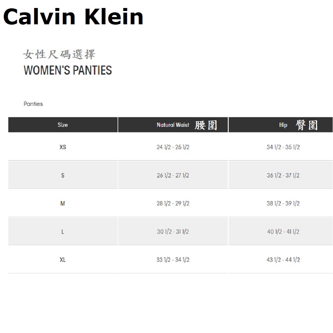Select the M size row label
This screenshot has width=333, height=333.
click(63, 203)
